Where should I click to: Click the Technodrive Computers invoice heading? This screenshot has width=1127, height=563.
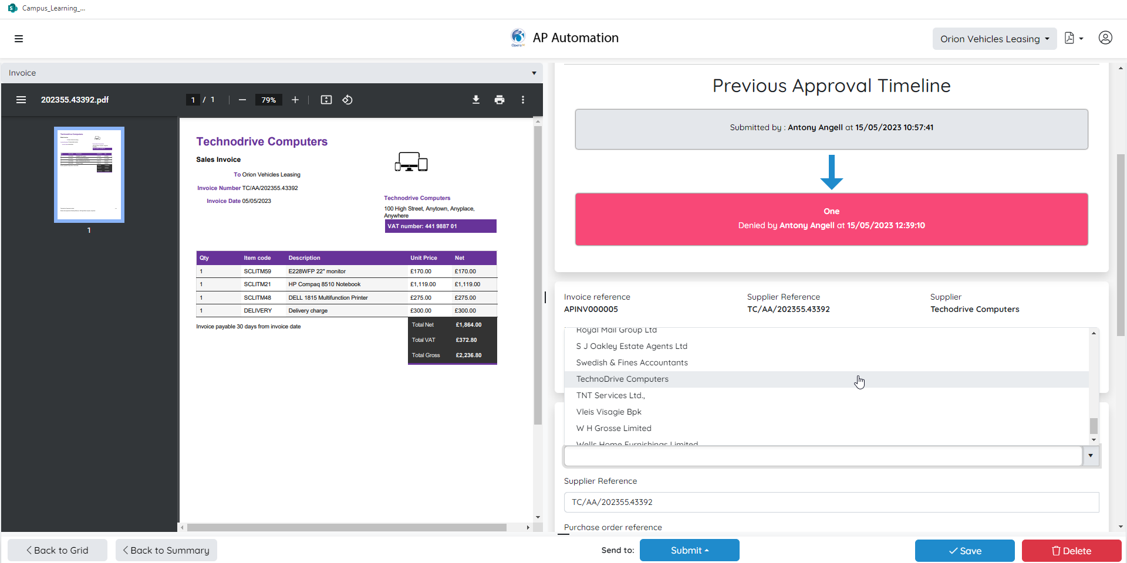[262, 141]
